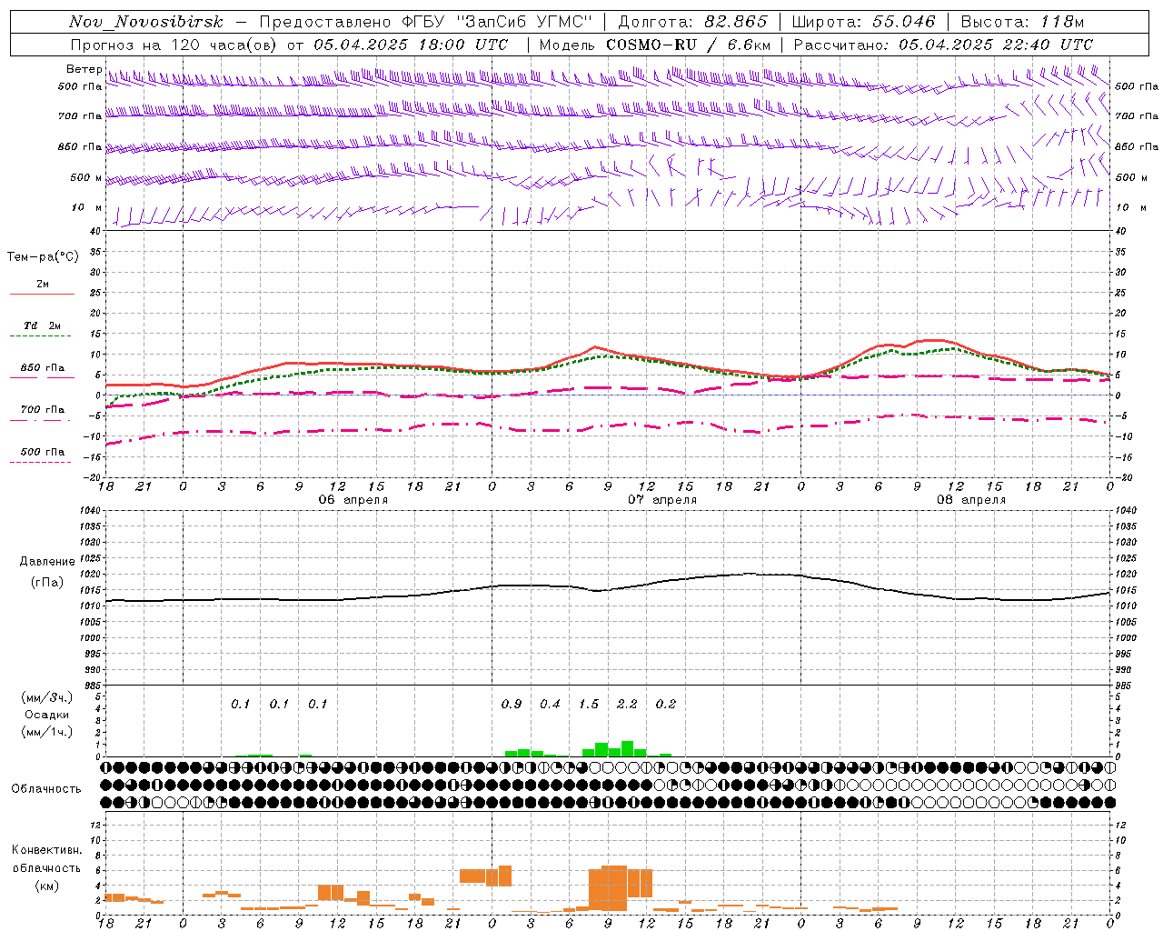The height and width of the screenshot is (931, 1163).
Task: Click the "(мм/1ч.)" units label
Action: [x=46, y=731]
